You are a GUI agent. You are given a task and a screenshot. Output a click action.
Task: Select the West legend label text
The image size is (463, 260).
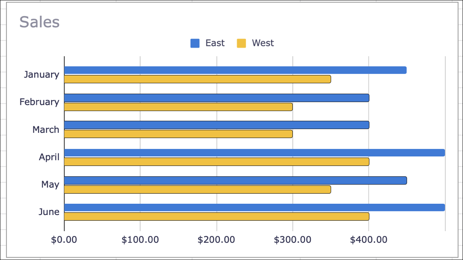(263, 43)
